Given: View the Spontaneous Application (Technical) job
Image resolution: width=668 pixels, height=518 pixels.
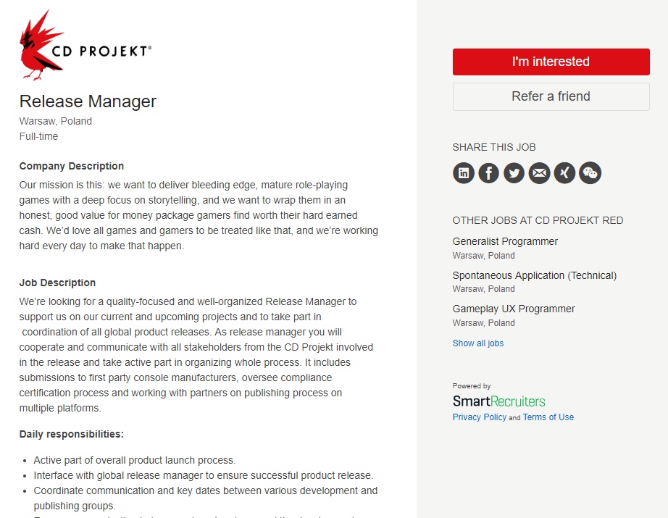Looking at the screenshot, I should [x=534, y=275].
